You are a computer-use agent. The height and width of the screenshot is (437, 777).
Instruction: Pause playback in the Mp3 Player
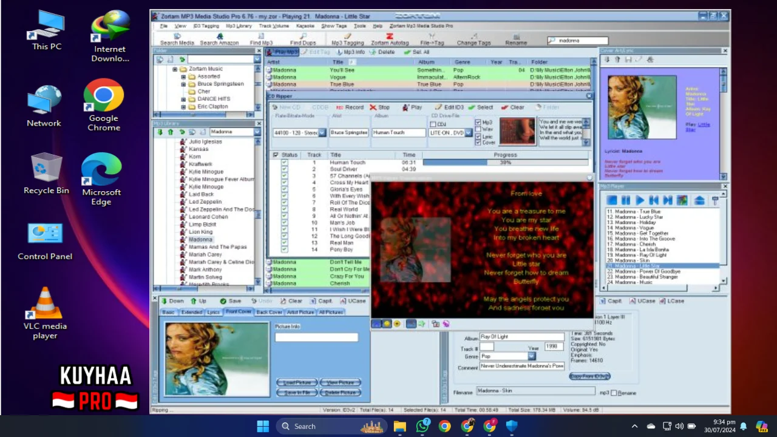(626, 200)
